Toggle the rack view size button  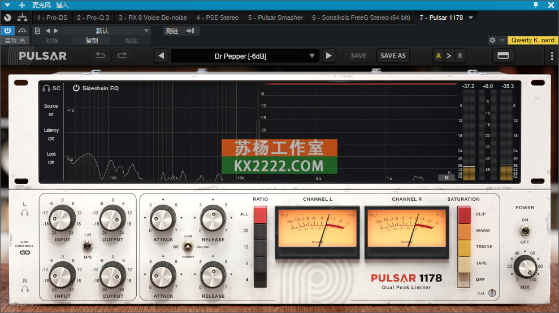[x=503, y=55]
